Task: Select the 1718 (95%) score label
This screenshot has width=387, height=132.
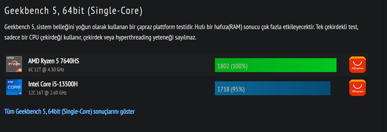Action: (x=231, y=89)
